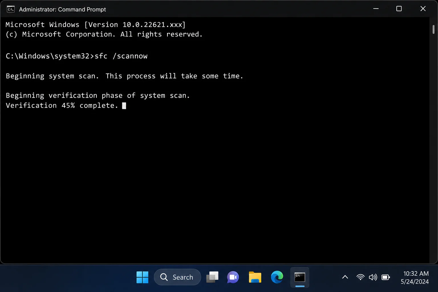Viewport: 438px width, 292px height.
Task: Click 'Beginning verification phase of system scan.' line
Action: tap(98, 96)
